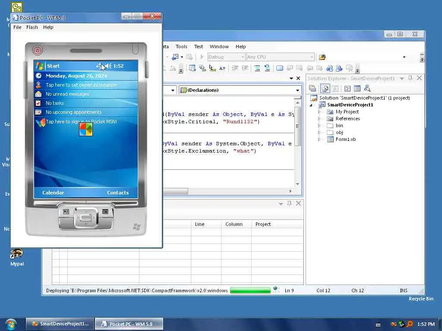
Task: Tap the tasks checkmark icon
Action: [x=38, y=103]
